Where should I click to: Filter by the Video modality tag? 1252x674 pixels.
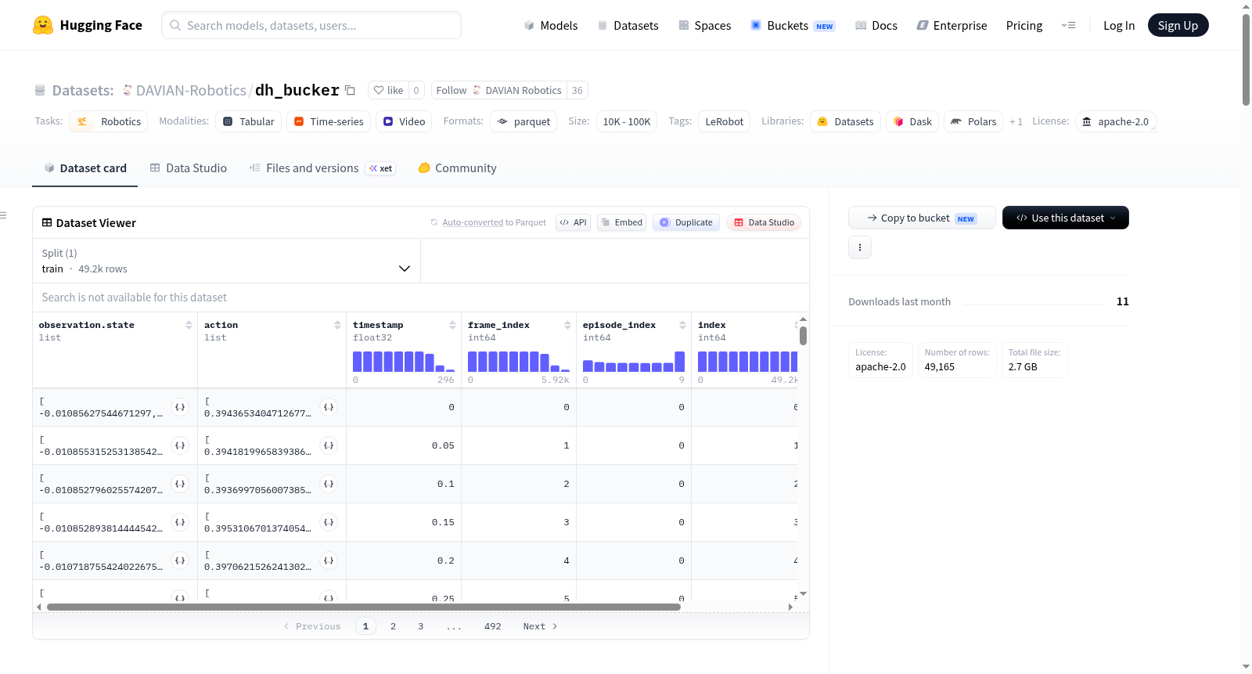pos(404,121)
